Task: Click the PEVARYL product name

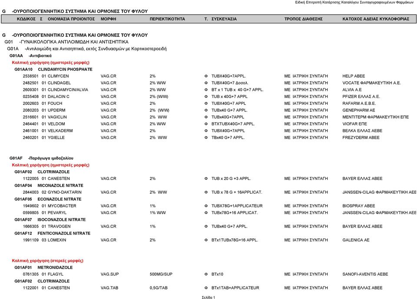Action: pos(57,213)
